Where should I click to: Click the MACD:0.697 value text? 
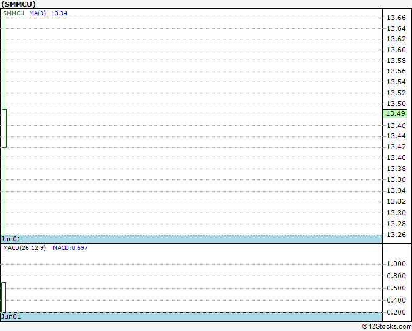click(70, 248)
